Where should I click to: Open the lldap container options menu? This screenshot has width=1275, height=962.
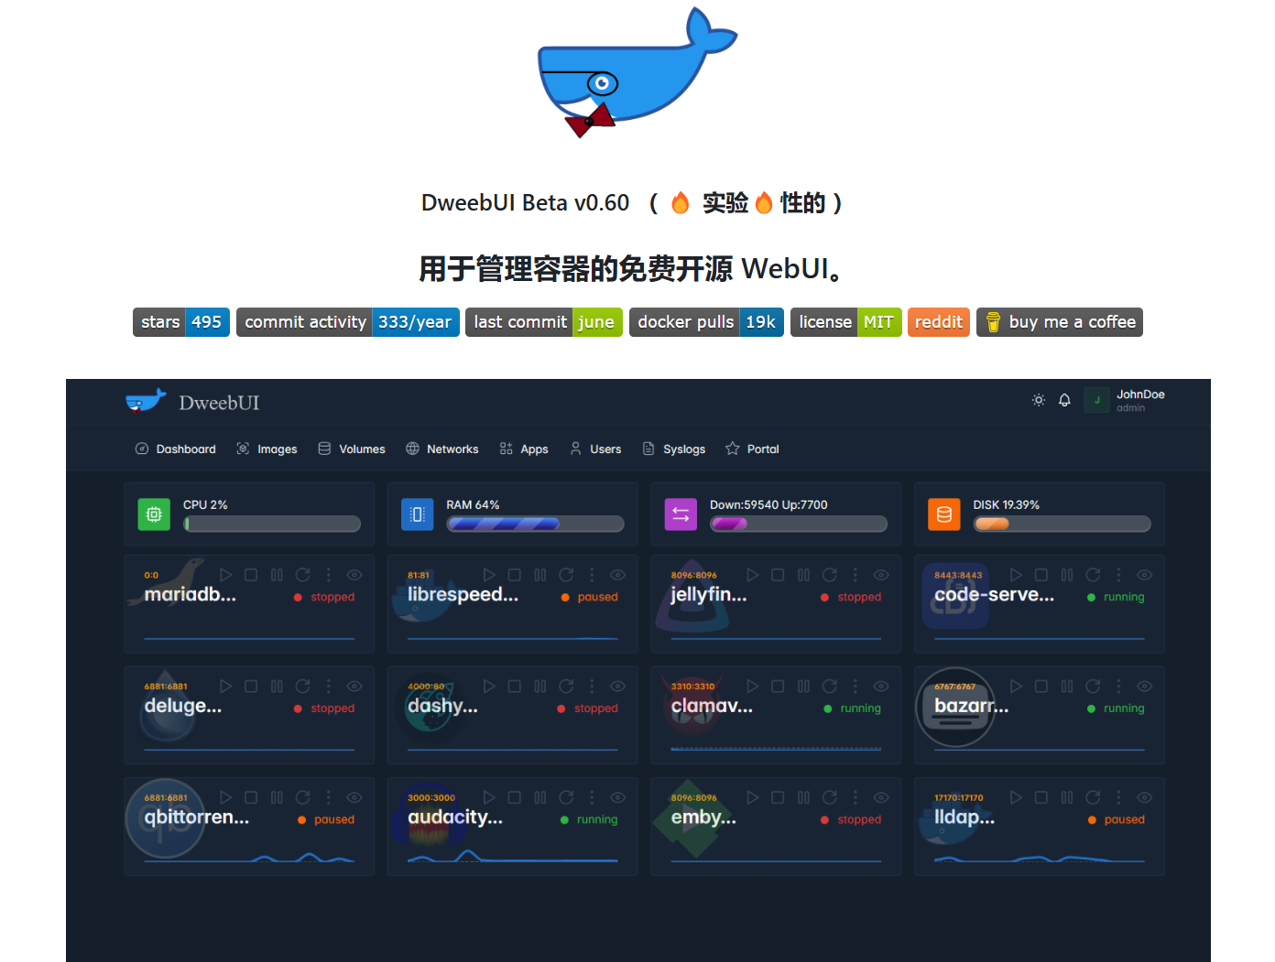click(x=1118, y=797)
